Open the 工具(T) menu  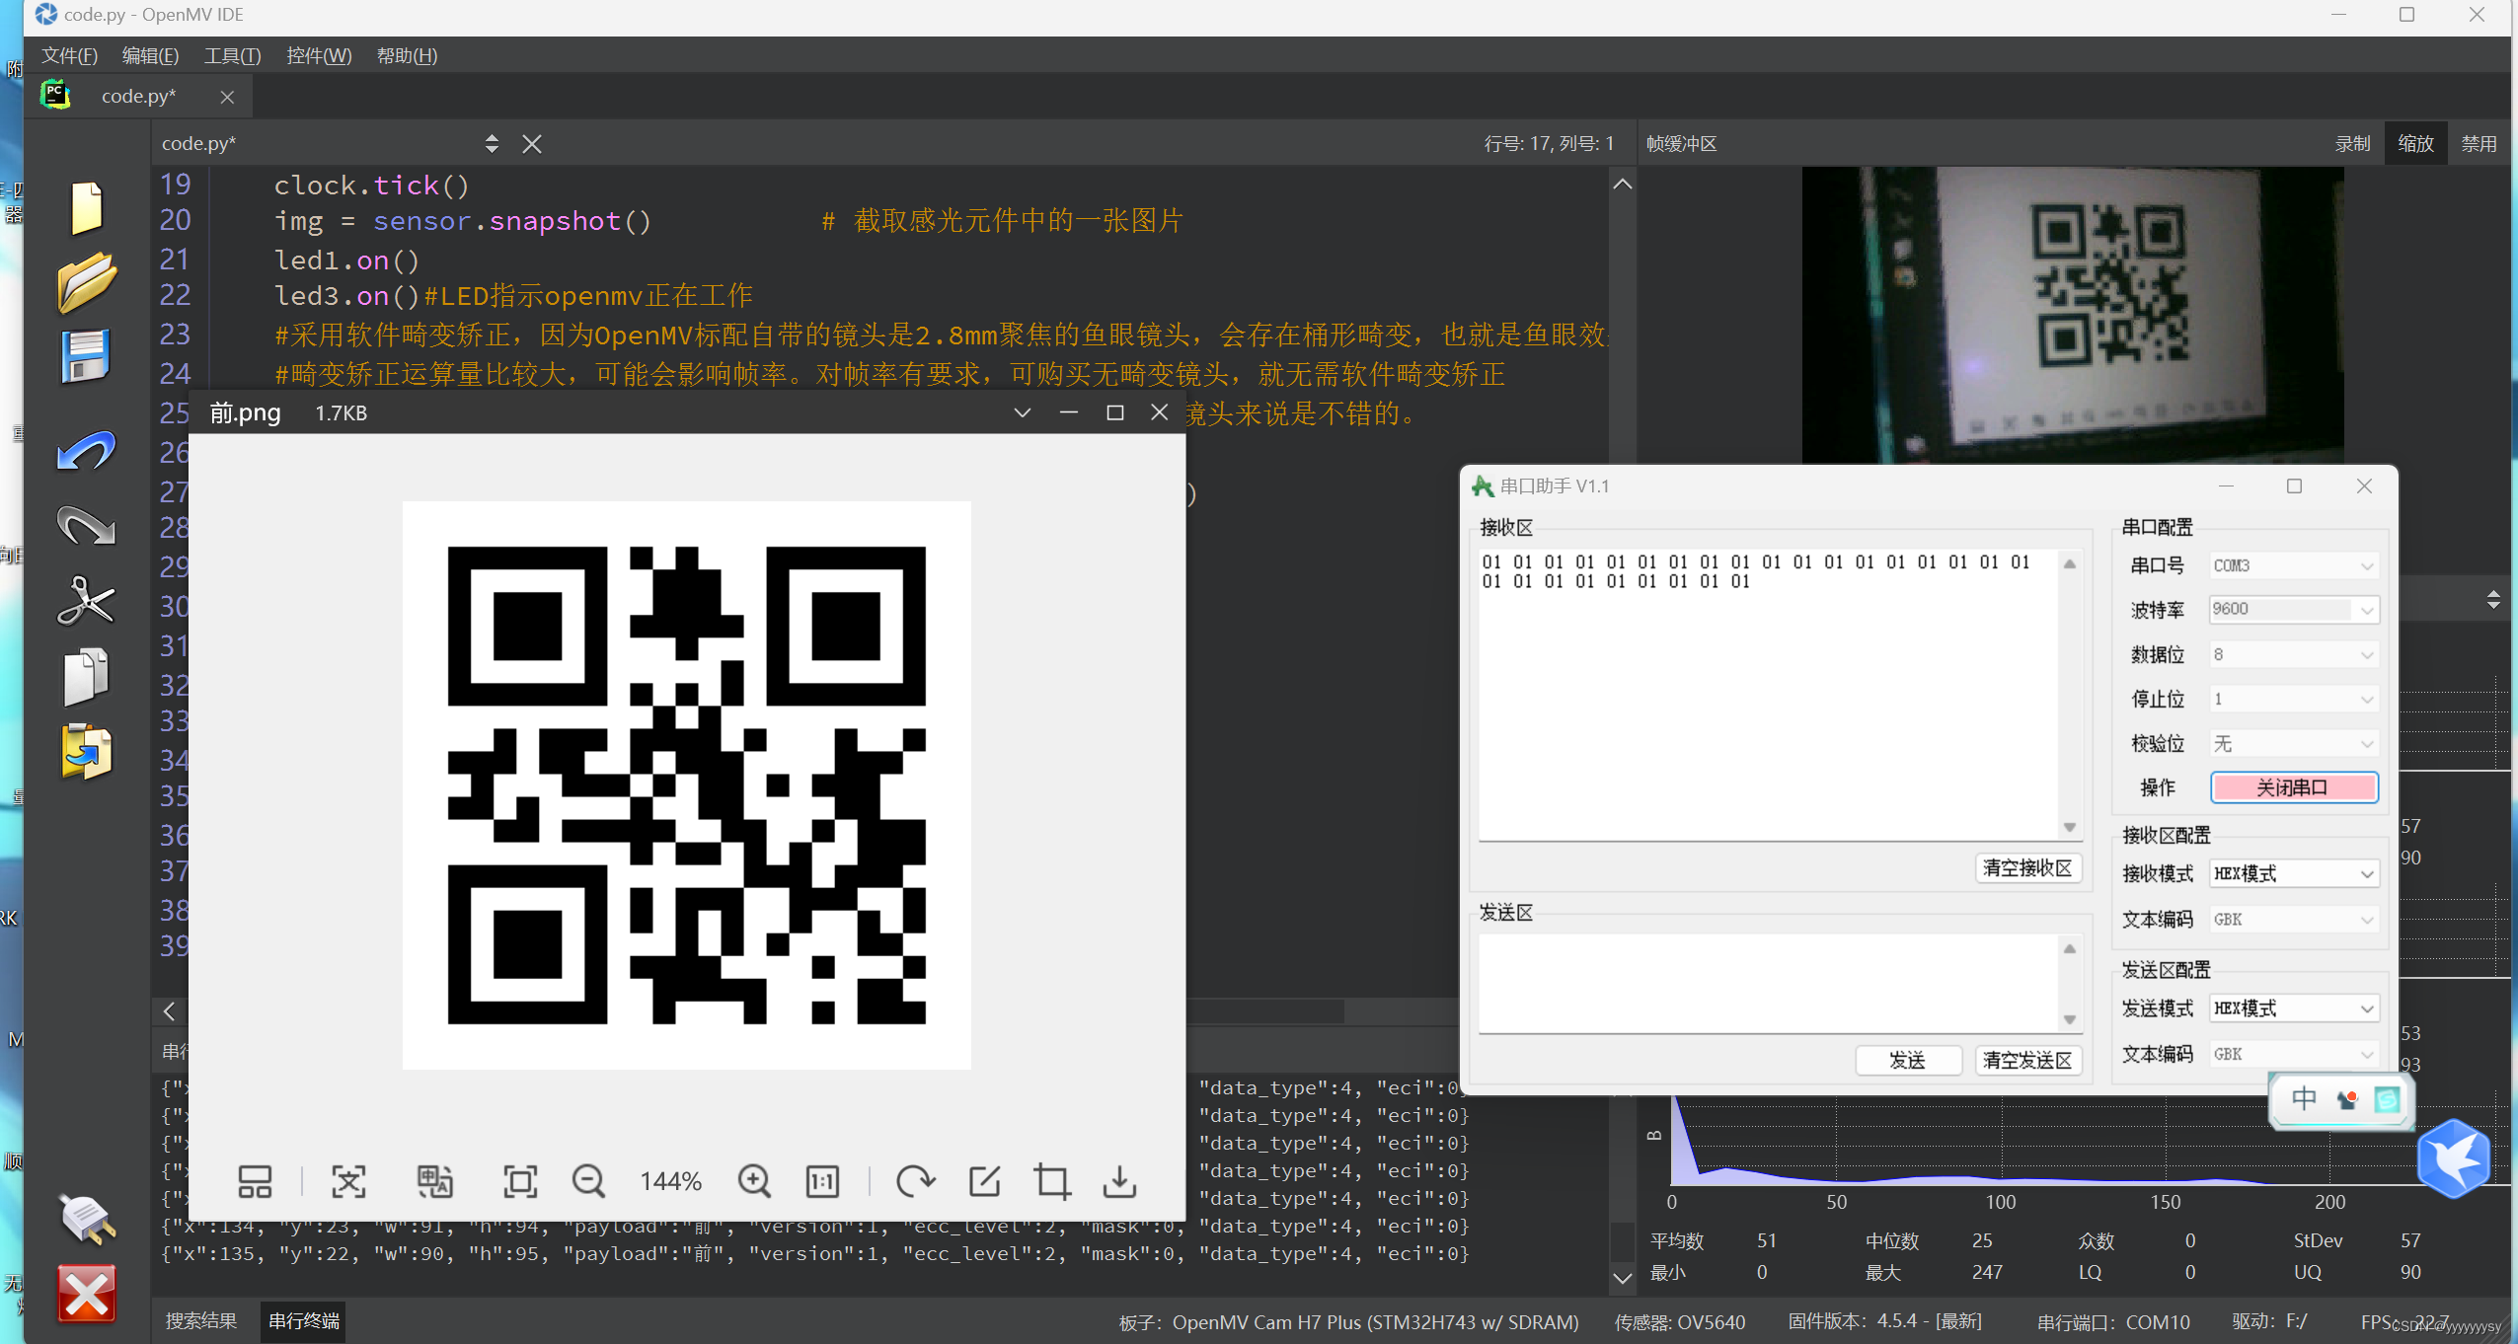pyautogui.click(x=231, y=55)
